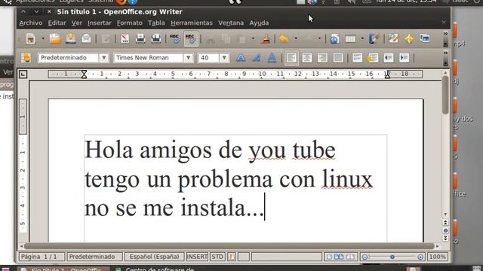The image size is (483, 271).
Task: Open paragraph style Predeterminado dropdown
Action: coord(104,58)
